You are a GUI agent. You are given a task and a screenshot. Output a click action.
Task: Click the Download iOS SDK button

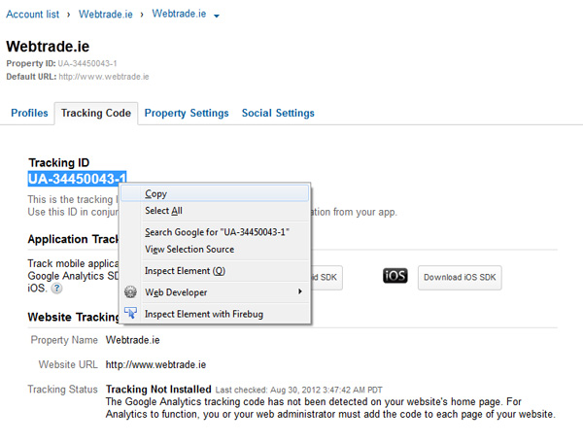(x=460, y=277)
